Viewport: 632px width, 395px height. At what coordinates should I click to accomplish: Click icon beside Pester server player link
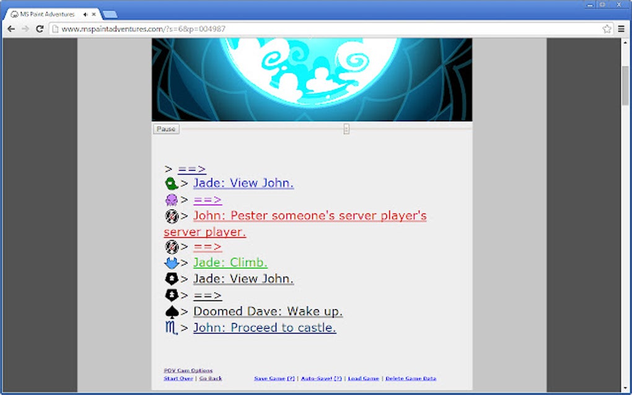coord(172,216)
